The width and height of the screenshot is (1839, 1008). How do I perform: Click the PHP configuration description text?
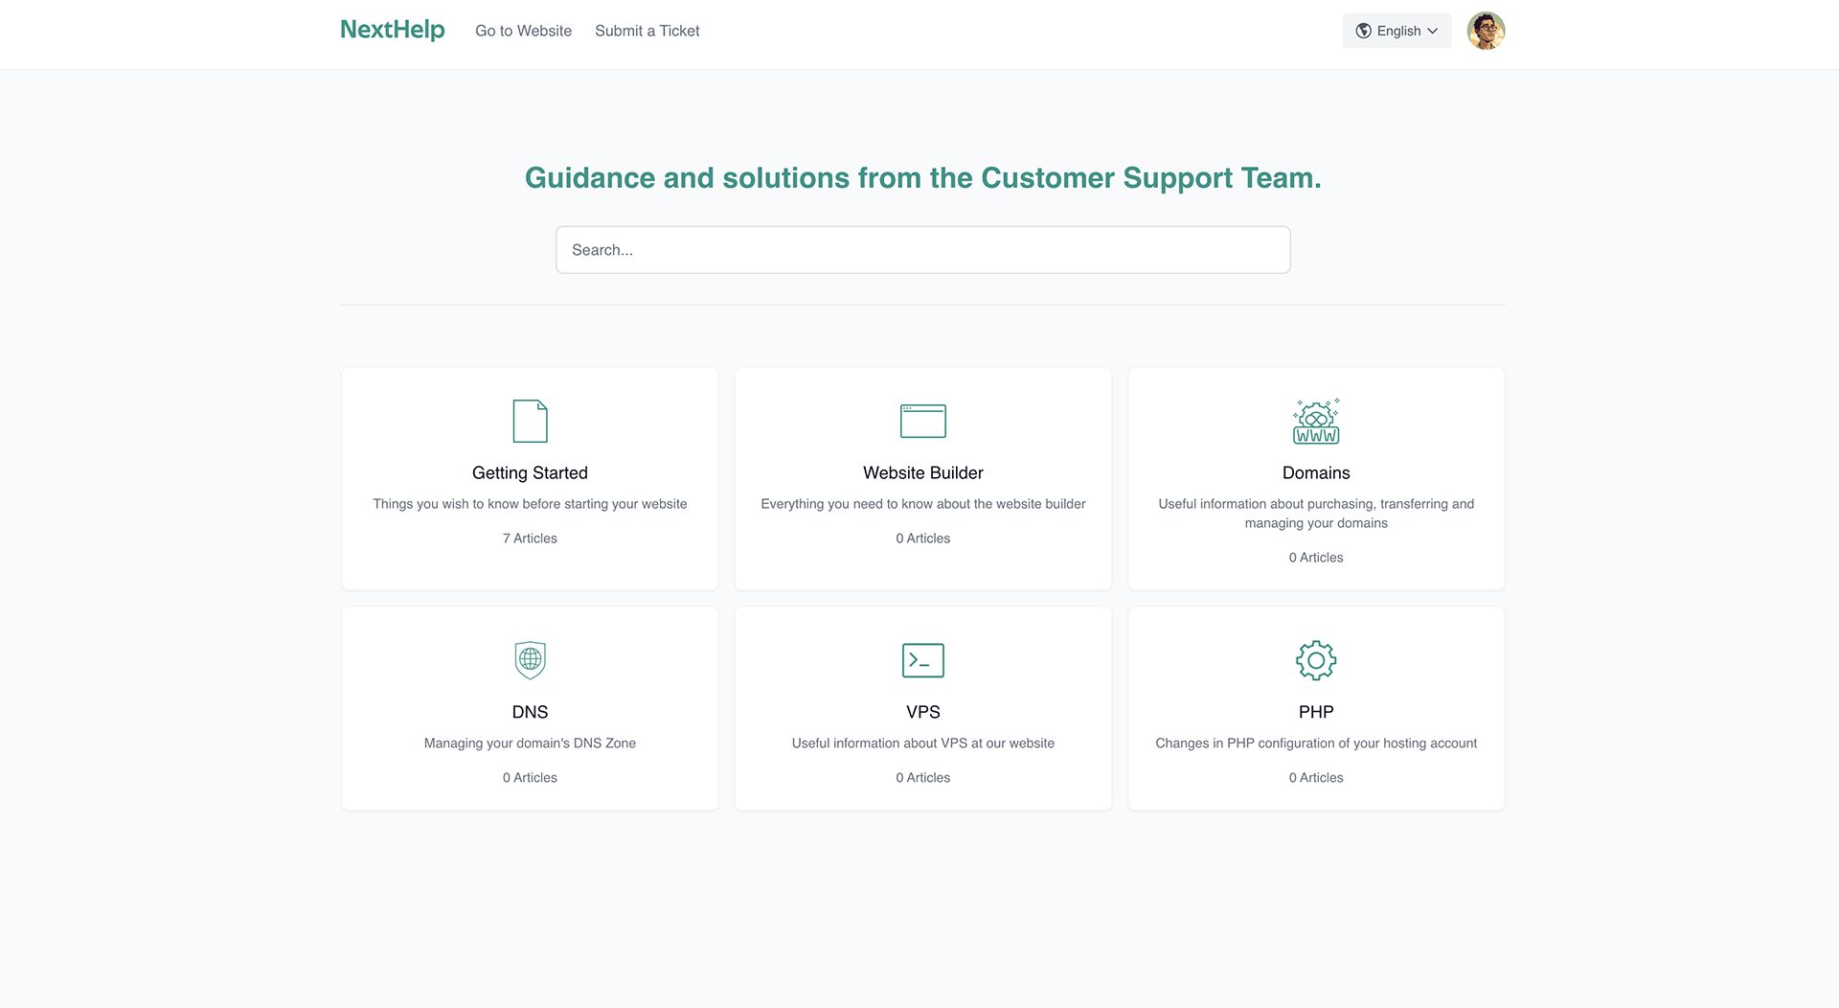[x=1316, y=744]
